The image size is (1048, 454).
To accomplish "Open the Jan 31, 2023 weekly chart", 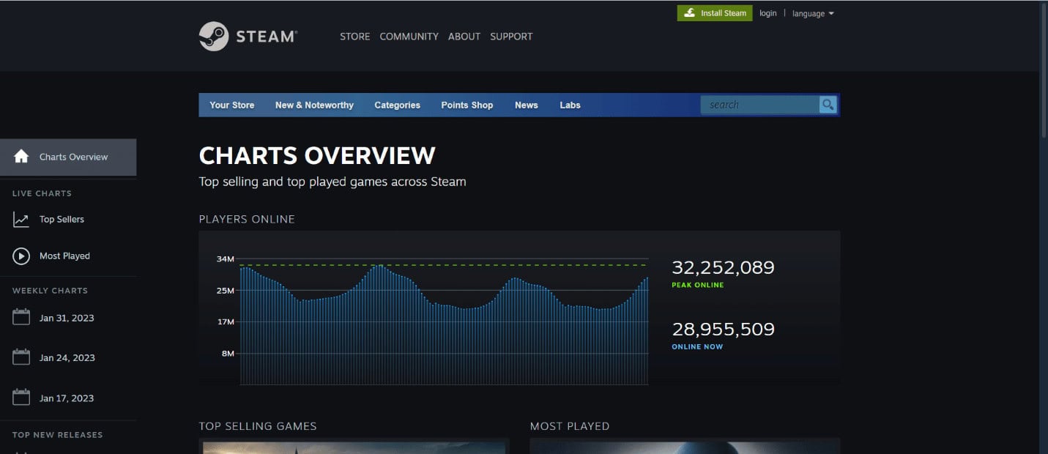I will [x=68, y=318].
